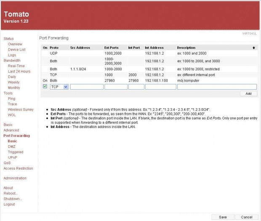Open the QoS section
The image size is (261, 221).
point(7,163)
